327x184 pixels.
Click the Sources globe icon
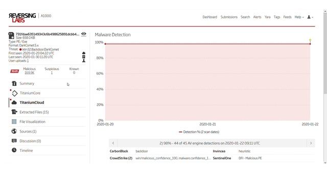click(14, 131)
